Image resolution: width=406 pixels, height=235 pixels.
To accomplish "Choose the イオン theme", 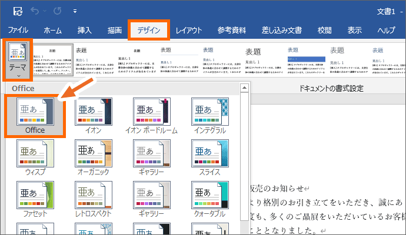I will pyautogui.click(x=93, y=116).
